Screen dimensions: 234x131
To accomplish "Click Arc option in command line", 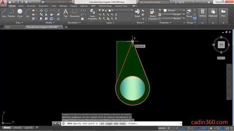I will (x=102, y=124).
